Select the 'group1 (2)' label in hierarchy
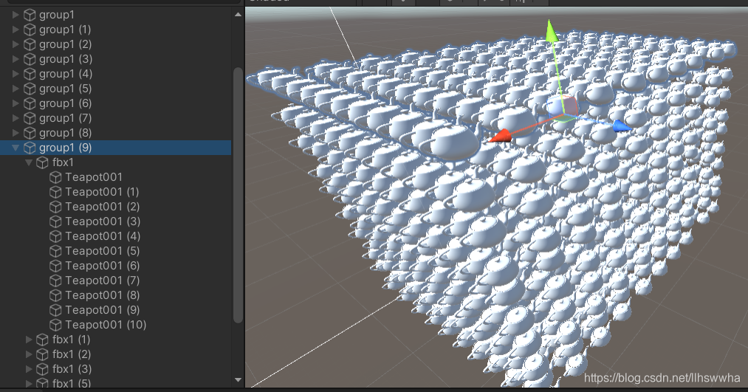 tap(66, 44)
